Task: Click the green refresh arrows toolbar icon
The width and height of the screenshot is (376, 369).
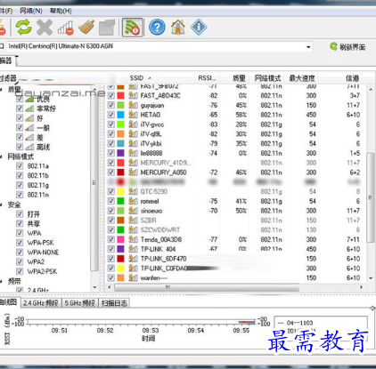Action: 23,28
